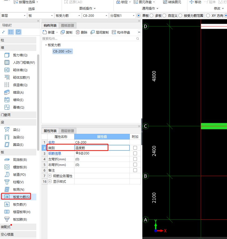Click the search magnifier in 搜索构件
The width and height of the screenshot is (227, 239).
coord(138,39)
